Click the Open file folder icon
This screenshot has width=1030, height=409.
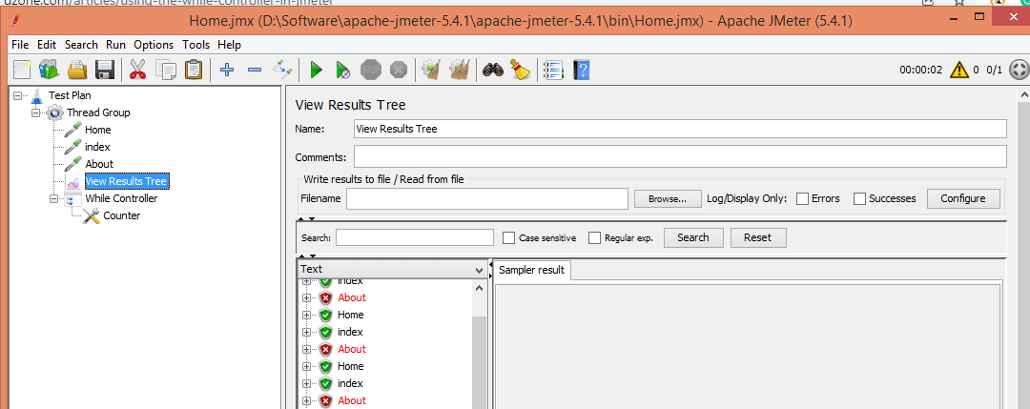click(77, 70)
